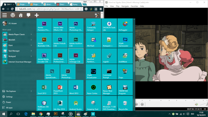This screenshot has height=117, width=208.
Task: Launch Adobe Flash Professional tile
Action: click(60, 56)
